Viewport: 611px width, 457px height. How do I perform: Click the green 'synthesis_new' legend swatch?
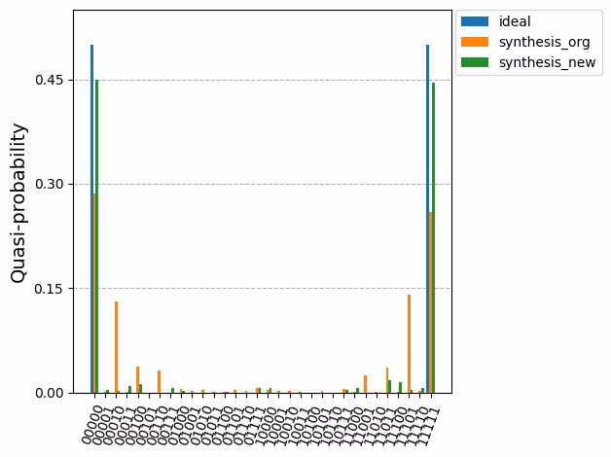coord(474,62)
